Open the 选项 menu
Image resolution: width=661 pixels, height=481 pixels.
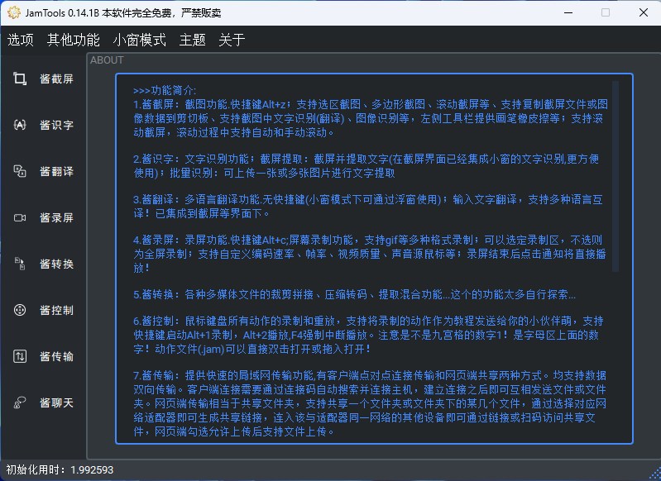point(20,40)
